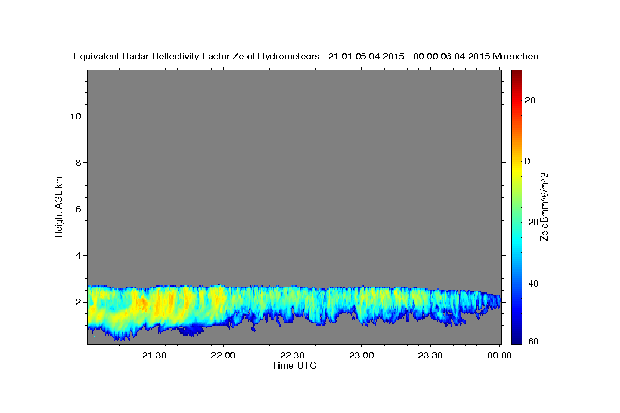This screenshot has height=413, width=620.
Task: Click the dark blue bottom of the colorbar
Action: pyautogui.click(x=517, y=340)
